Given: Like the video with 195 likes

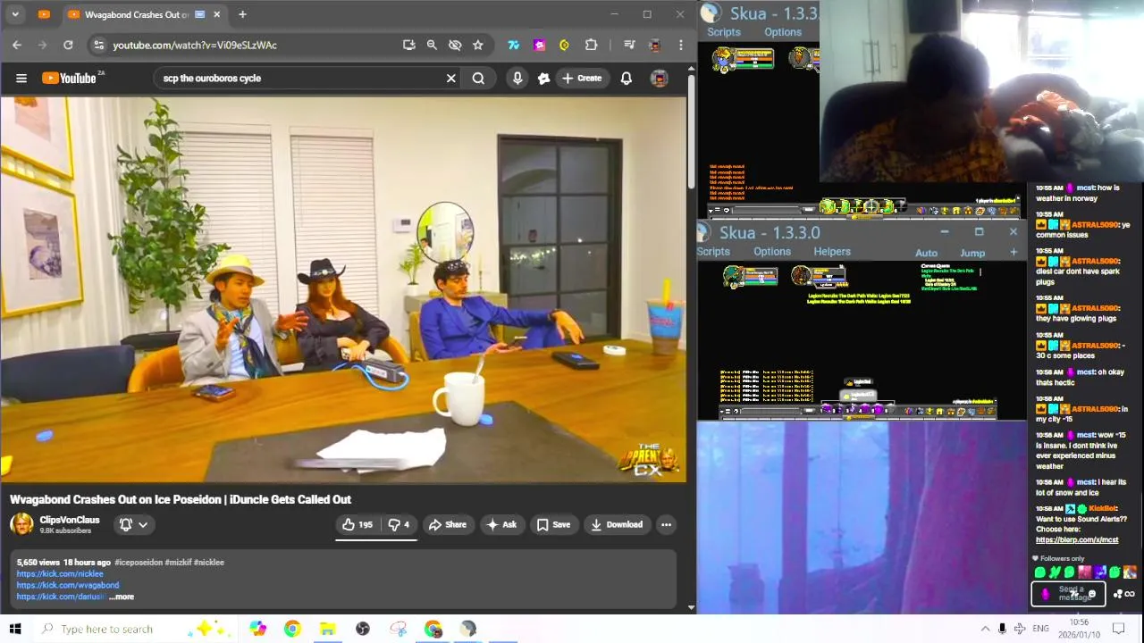Looking at the screenshot, I should coord(357,525).
